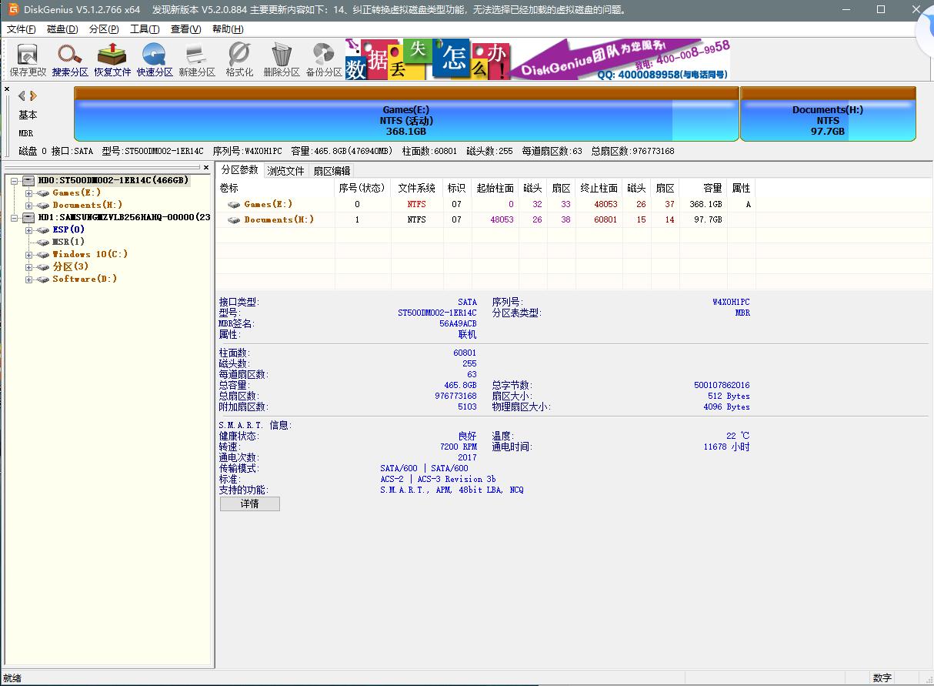Open the 工具(T) menu
Viewport: 934px width, 686px height.
point(144,29)
